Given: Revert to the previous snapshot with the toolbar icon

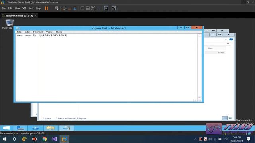Looking at the screenshot, I should click(70, 8).
